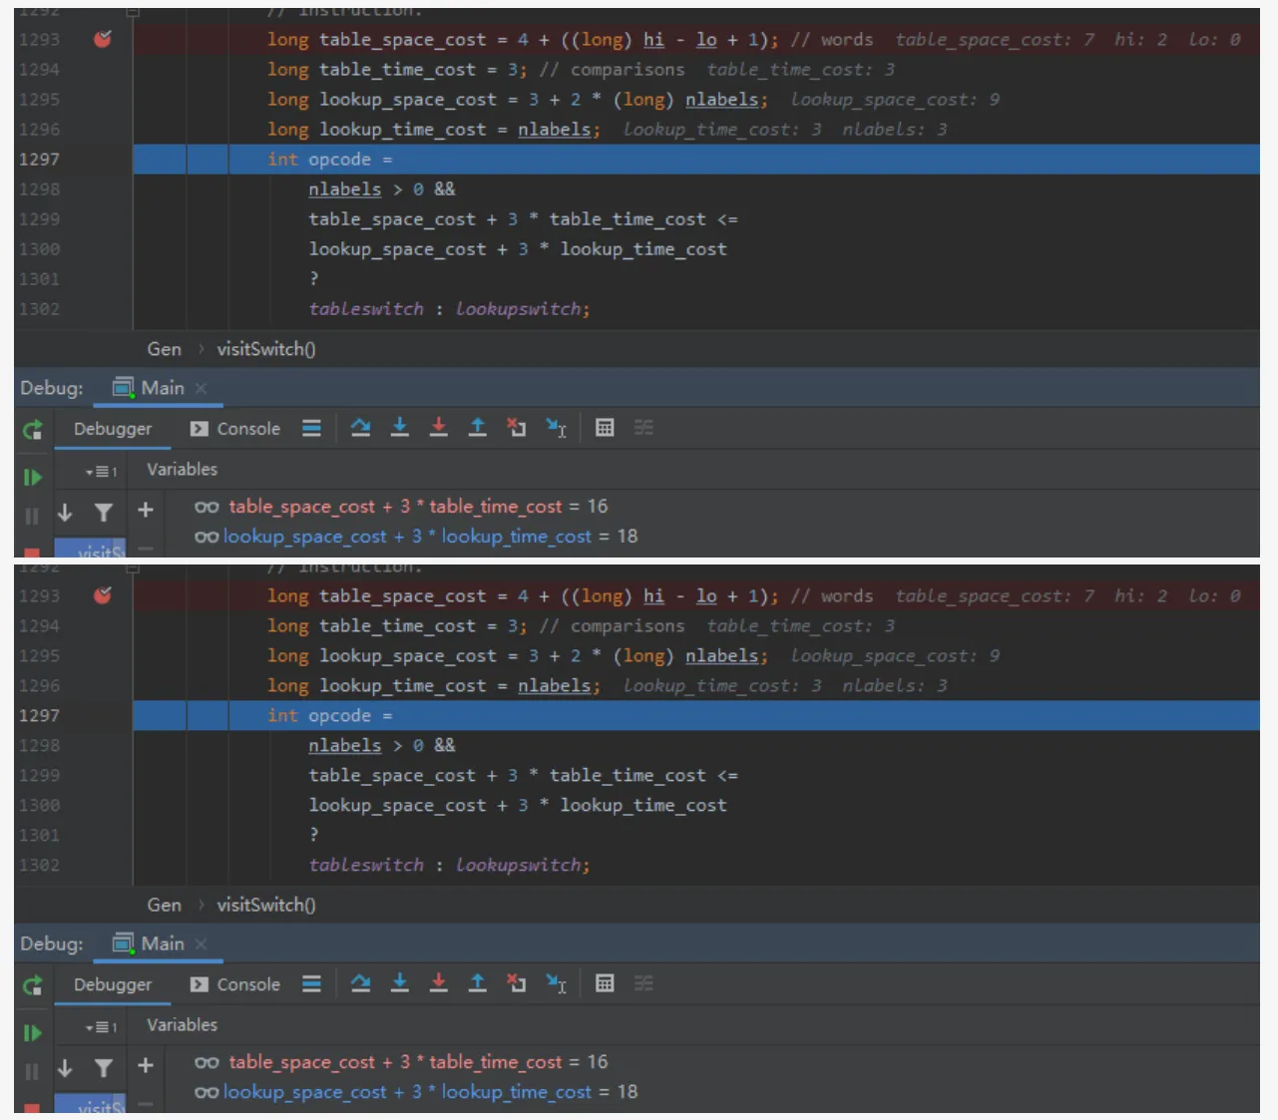Click visitSwitch() breadcrumb in lower editor

pyautogui.click(x=266, y=905)
